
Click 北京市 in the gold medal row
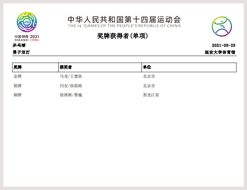[149, 76]
